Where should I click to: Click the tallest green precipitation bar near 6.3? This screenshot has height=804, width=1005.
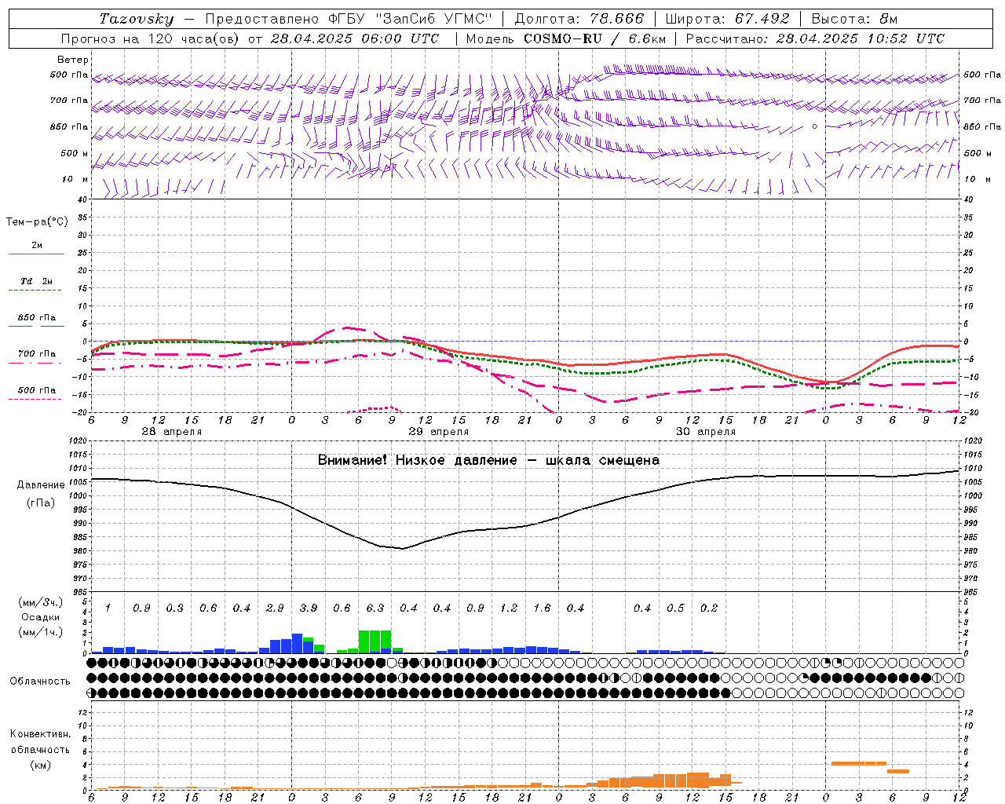(x=375, y=641)
